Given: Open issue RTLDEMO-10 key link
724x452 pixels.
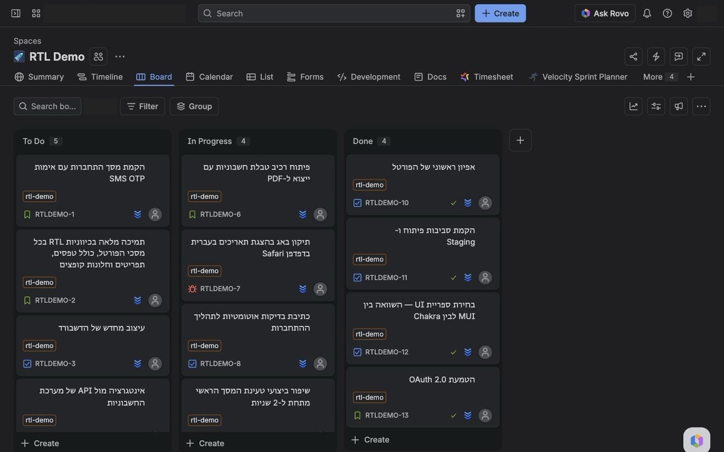Looking at the screenshot, I should 387,203.
